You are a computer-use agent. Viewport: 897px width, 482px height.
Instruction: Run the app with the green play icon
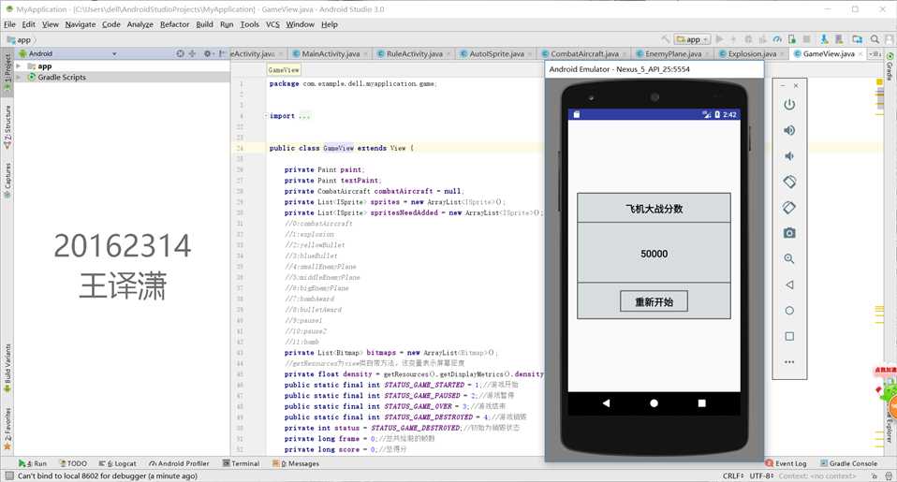720,39
